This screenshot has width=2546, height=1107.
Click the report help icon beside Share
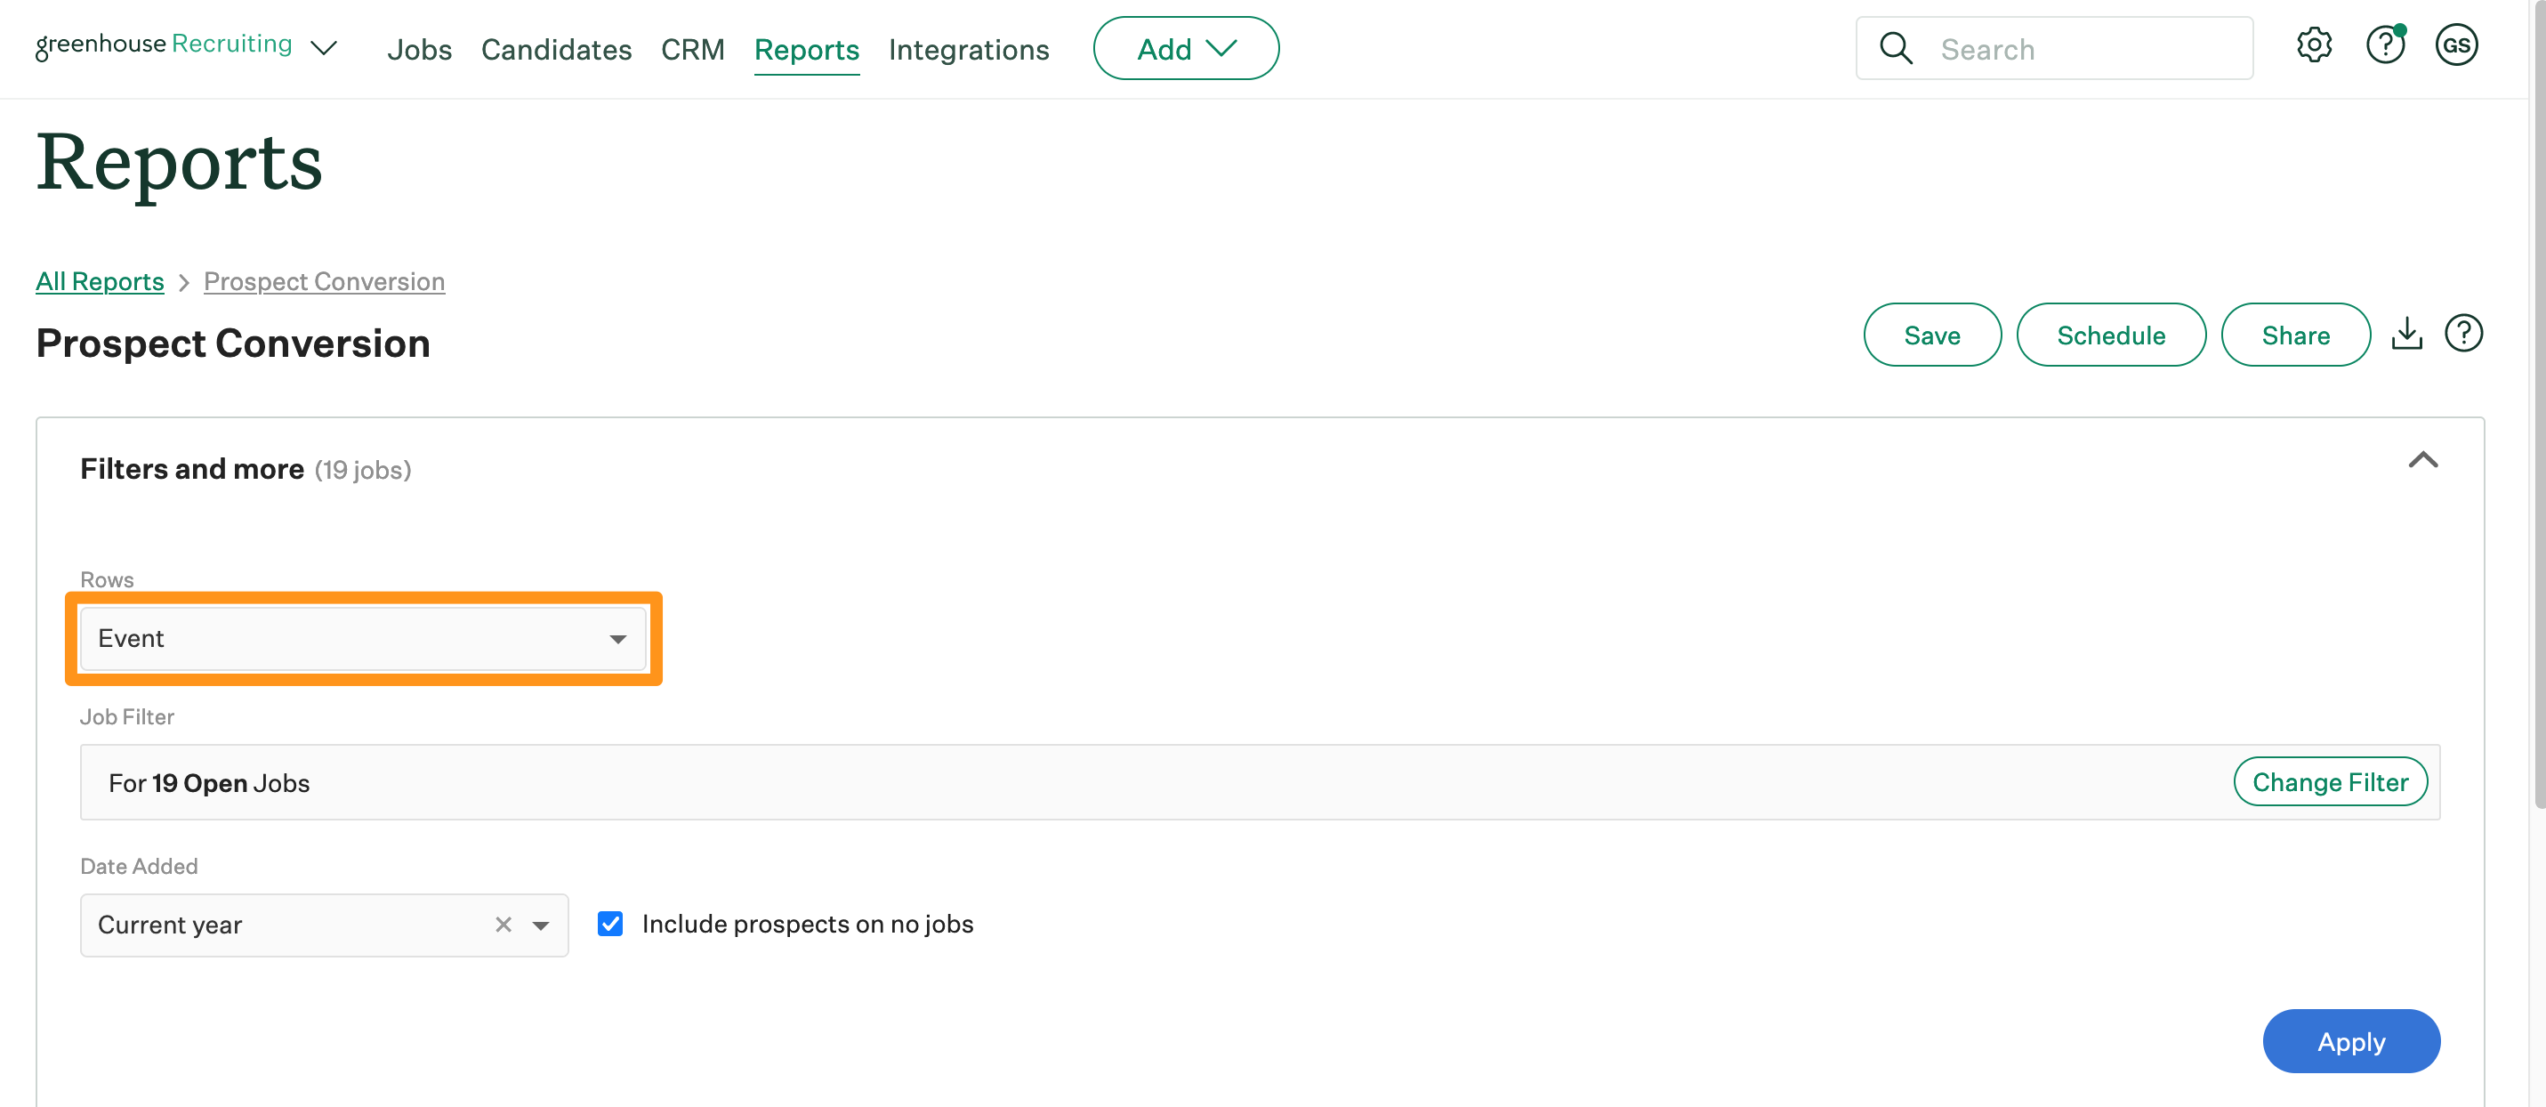(2463, 334)
